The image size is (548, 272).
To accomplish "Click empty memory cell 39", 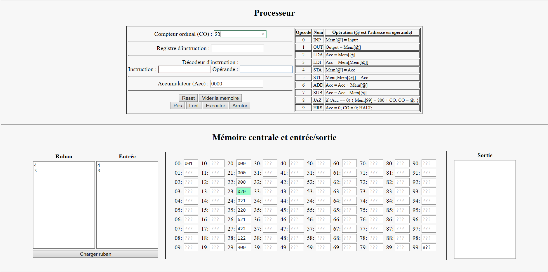I will coord(270,248).
